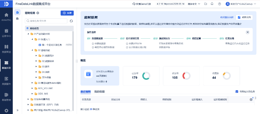Open the table column settings gear

[251, 100]
